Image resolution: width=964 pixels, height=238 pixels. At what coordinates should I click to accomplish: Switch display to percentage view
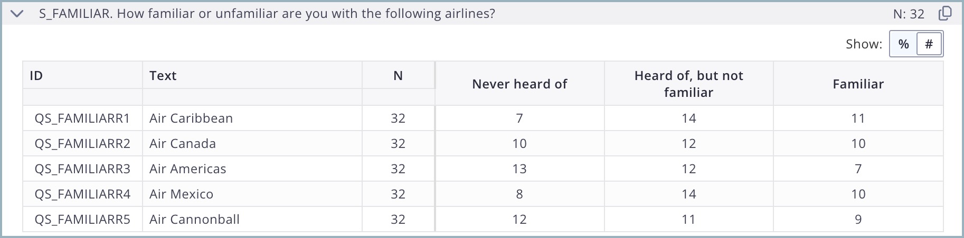[904, 44]
